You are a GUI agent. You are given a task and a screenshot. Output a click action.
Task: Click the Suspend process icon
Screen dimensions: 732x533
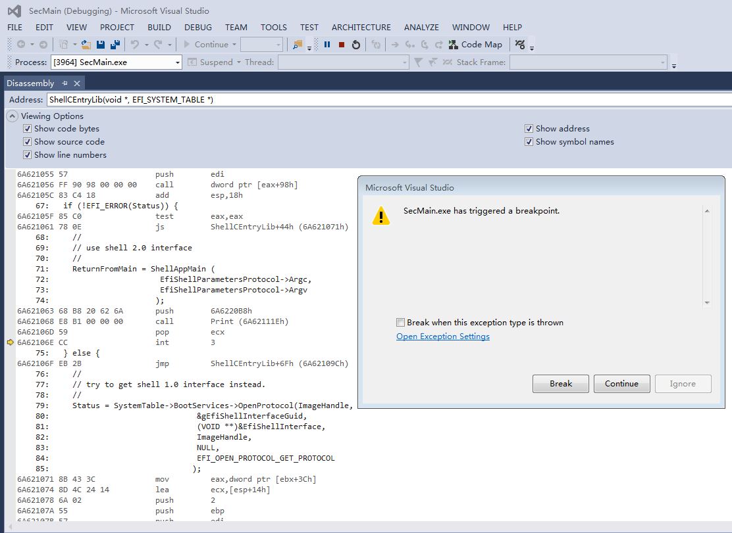(192, 62)
